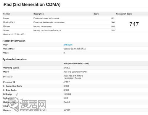Select the Geekbench Score column header
This screenshot has height=115, width=148.
(x=124, y=14)
